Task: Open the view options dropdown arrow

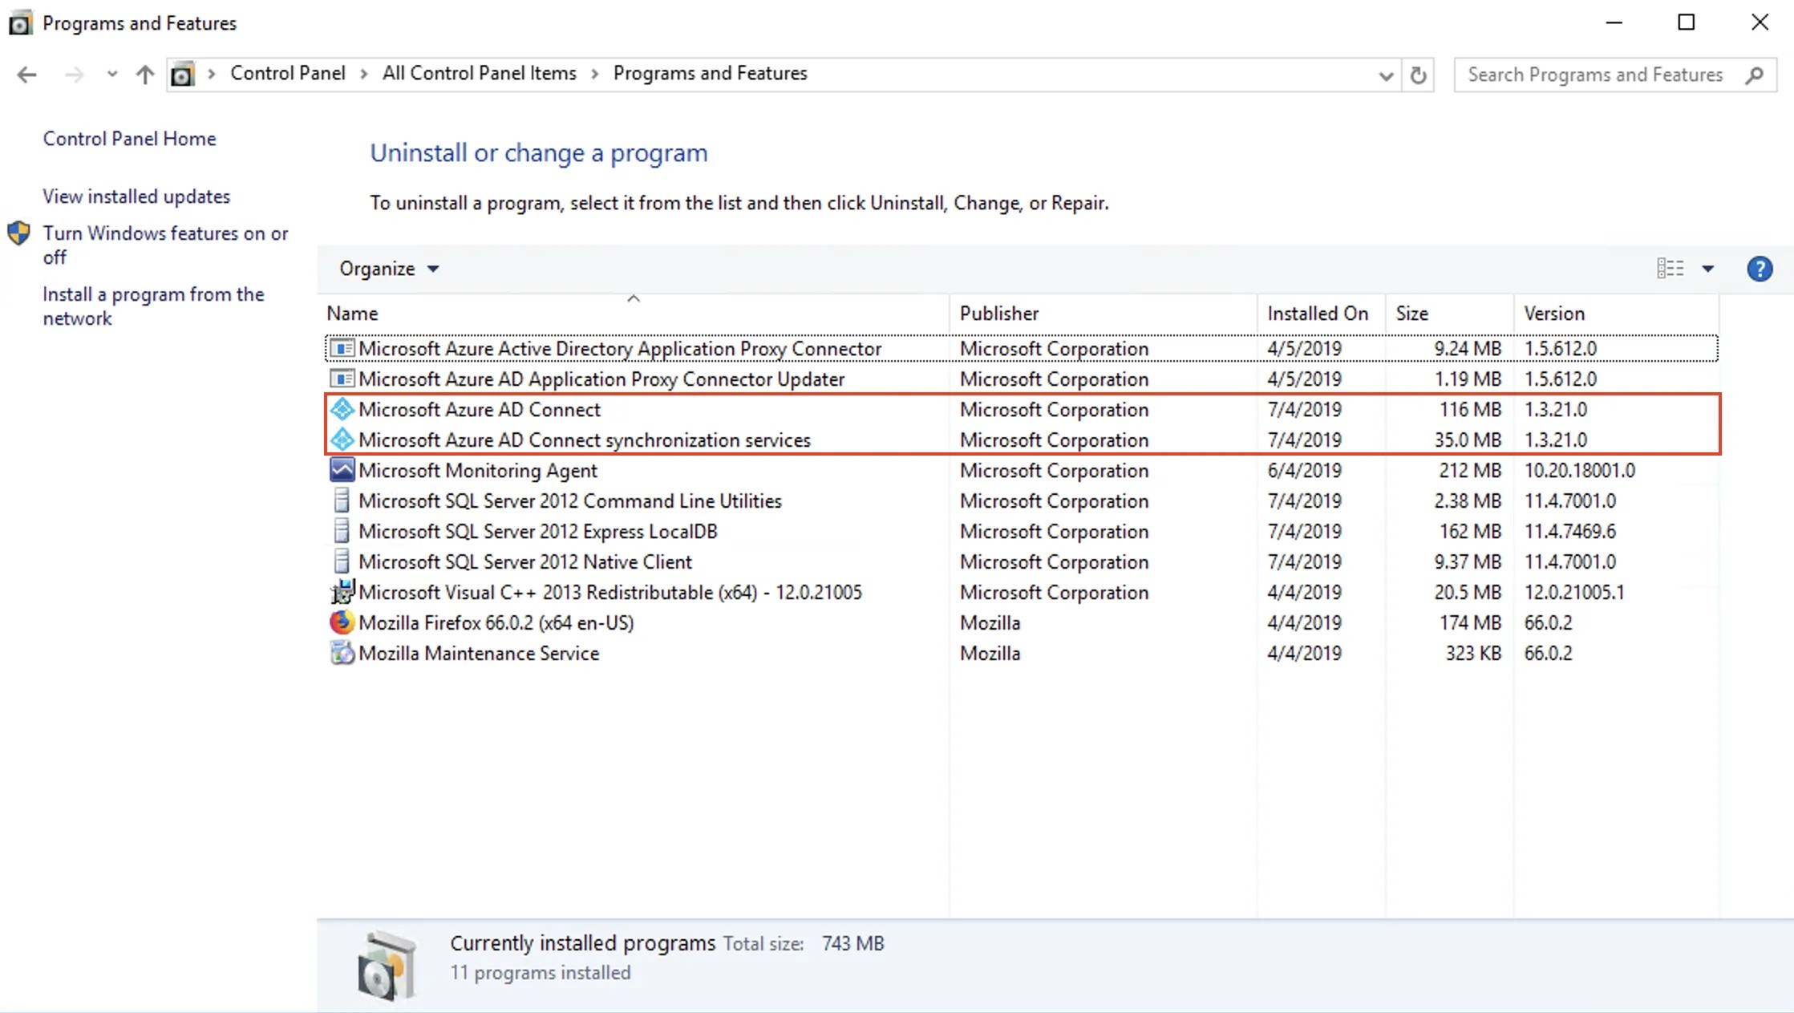Action: pyautogui.click(x=1708, y=269)
